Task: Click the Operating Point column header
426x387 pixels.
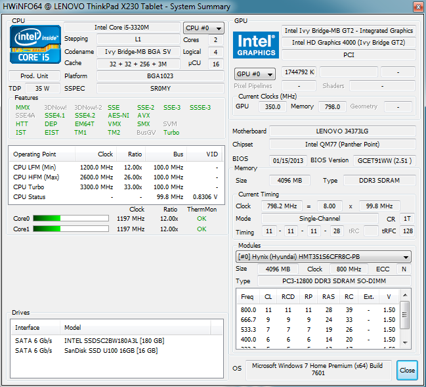Action: [36, 154]
